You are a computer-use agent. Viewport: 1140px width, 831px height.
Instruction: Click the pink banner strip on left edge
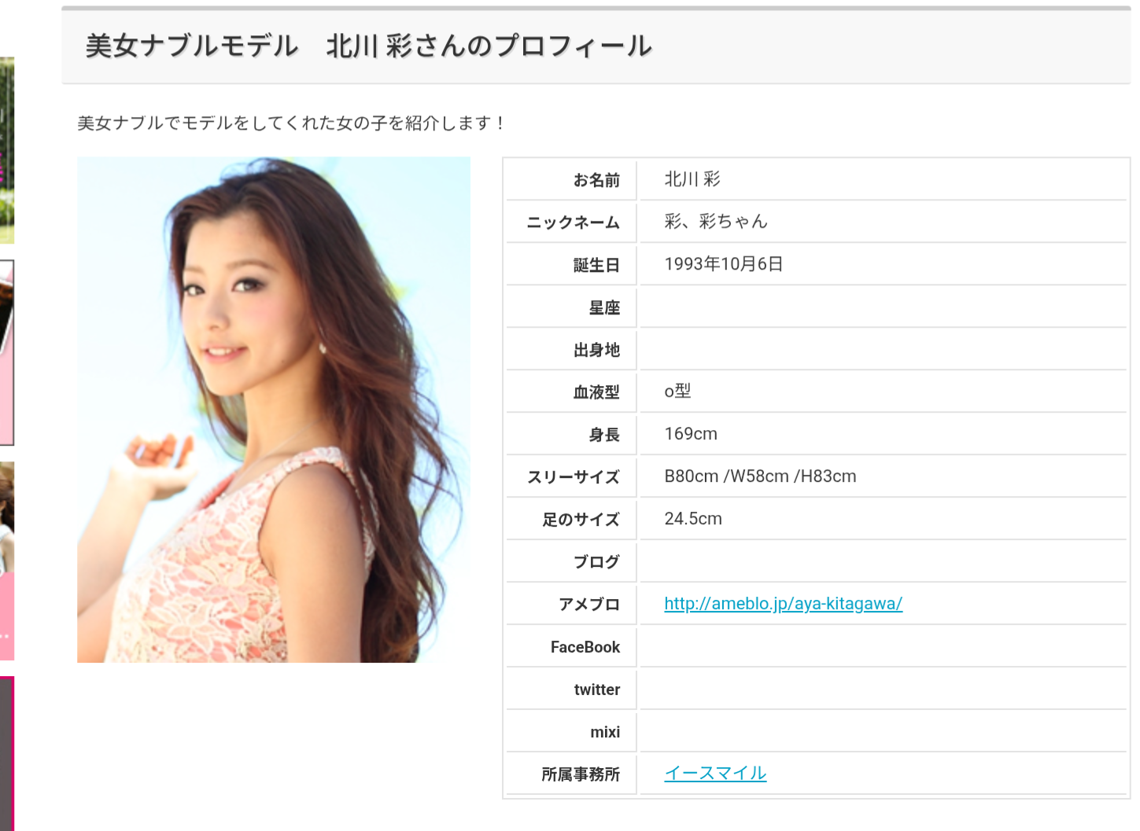(x=6, y=617)
